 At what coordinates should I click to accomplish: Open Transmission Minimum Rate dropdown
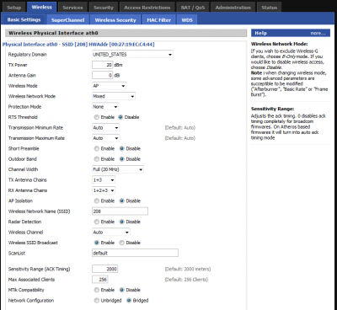tap(105, 127)
